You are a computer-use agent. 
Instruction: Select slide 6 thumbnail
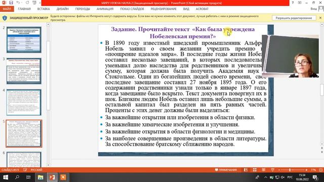pos(24,160)
